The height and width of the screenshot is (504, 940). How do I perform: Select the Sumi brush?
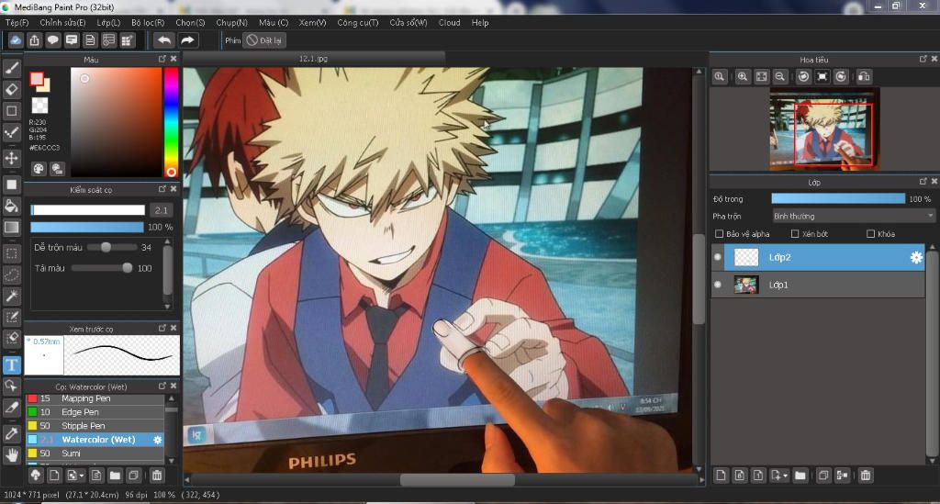point(95,454)
